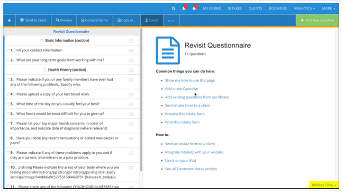
Task: Open the chat messages icon
Action: [x=195, y=8]
